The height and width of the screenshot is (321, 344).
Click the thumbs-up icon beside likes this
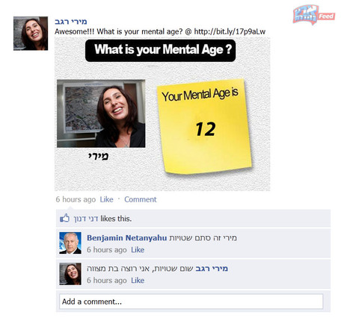point(64,219)
